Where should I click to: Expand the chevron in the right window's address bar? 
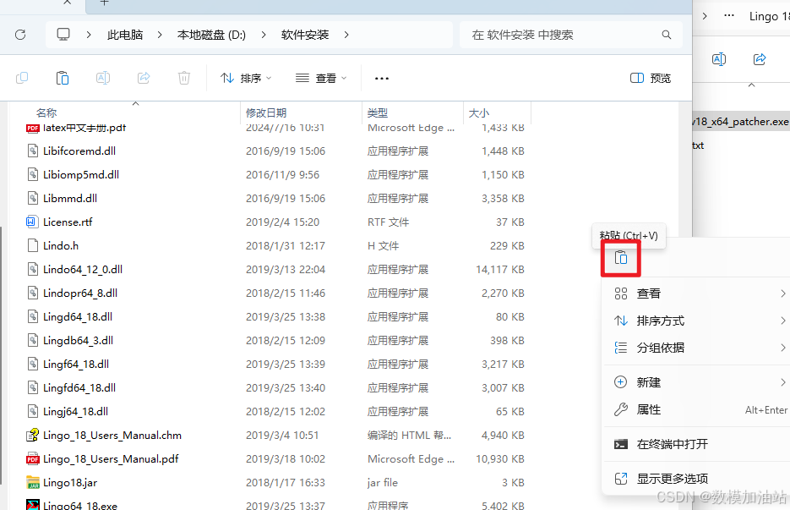[x=705, y=15]
